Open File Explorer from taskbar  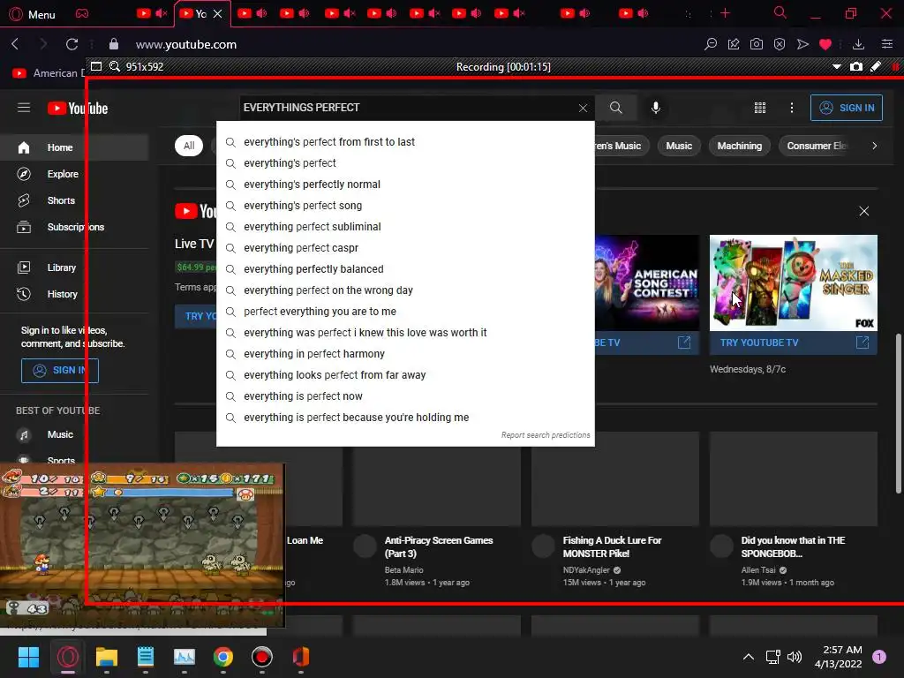[107, 657]
